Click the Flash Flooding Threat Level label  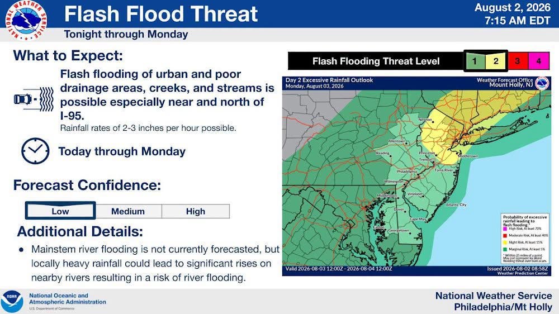[x=376, y=61]
